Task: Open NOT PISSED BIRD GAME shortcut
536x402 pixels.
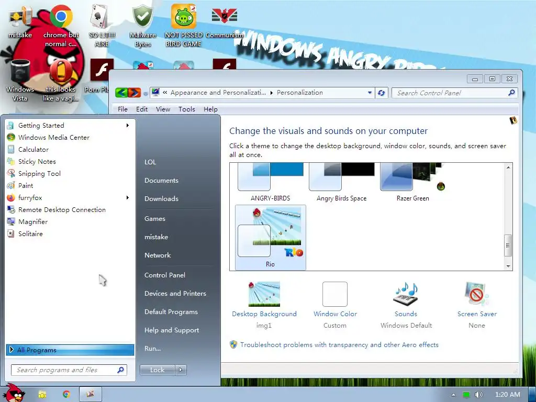Action: coord(184,26)
